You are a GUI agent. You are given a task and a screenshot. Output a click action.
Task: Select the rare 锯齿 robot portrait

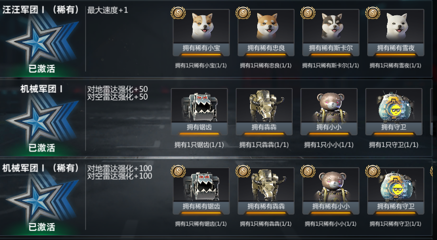coord(201,185)
